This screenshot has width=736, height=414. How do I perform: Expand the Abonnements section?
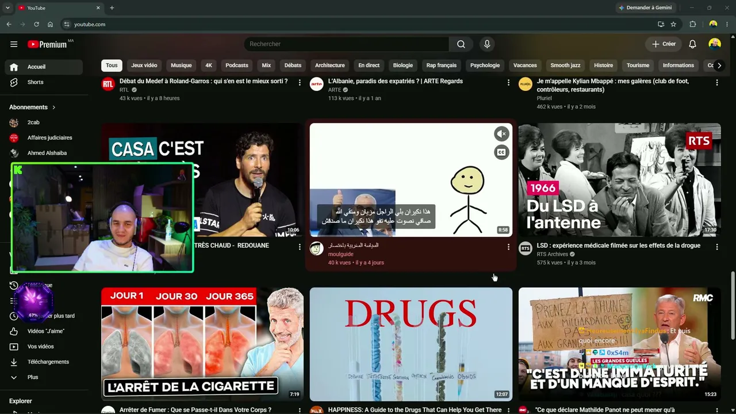[x=32, y=107]
